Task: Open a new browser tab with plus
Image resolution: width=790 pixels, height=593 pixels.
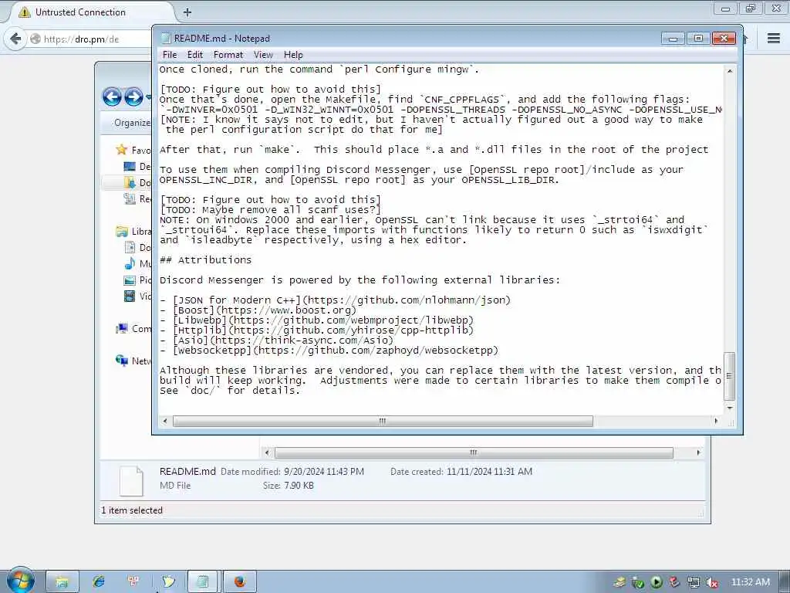Action: coord(187,12)
